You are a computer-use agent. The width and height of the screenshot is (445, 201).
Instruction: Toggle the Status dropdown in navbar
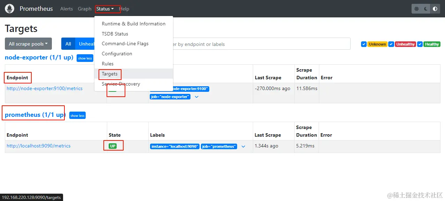click(x=105, y=9)
